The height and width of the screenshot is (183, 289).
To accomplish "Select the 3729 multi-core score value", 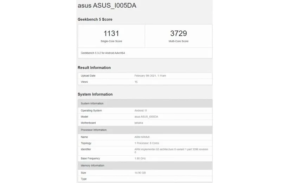I will [x=178, y=34].
